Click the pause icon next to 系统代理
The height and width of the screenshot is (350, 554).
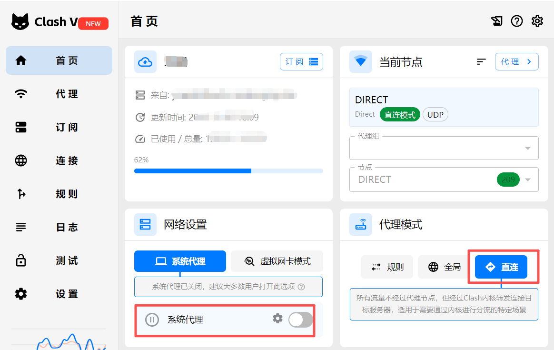pos(152,320)
